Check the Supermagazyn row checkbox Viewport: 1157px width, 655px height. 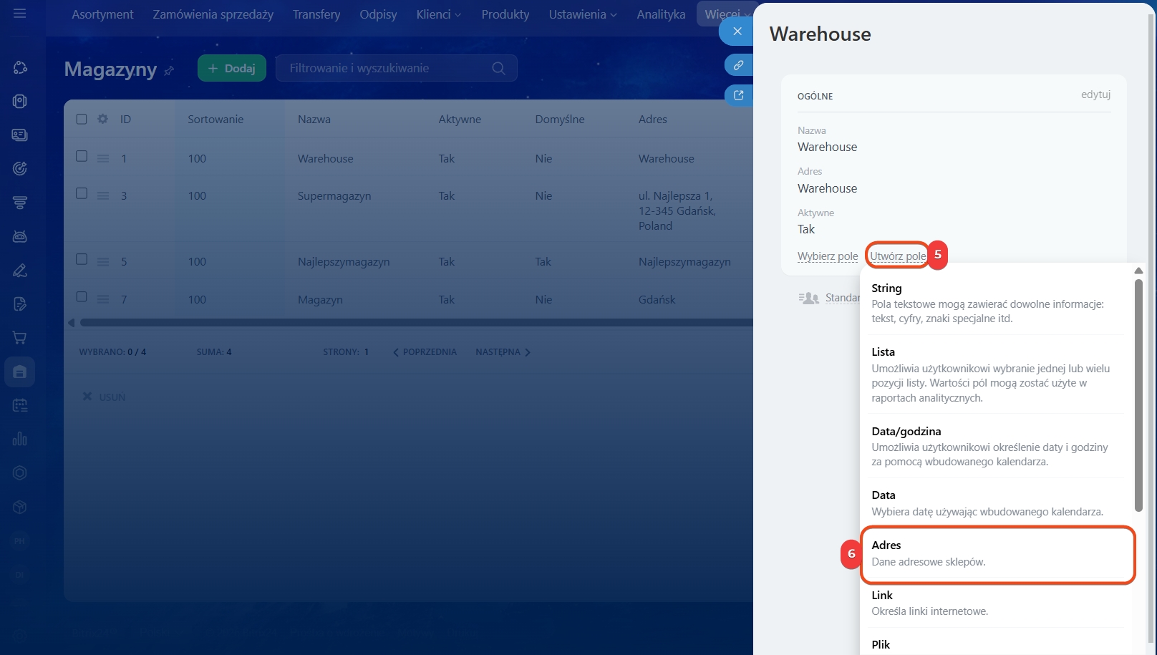pyautogui.click(x=82, y=194)
